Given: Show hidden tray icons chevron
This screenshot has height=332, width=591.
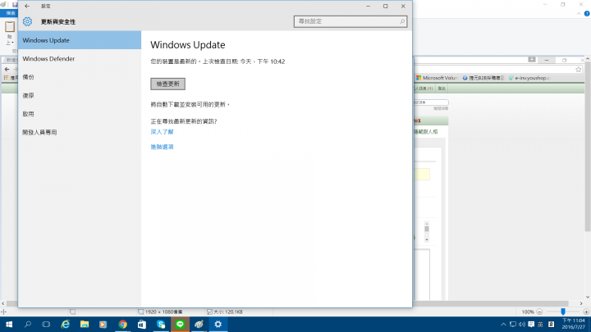Looking at the screenshot, I should pyautogui.click(x=503, y=324).
